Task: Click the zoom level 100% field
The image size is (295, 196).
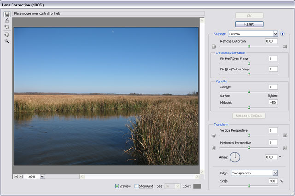Action: (32, 177)
